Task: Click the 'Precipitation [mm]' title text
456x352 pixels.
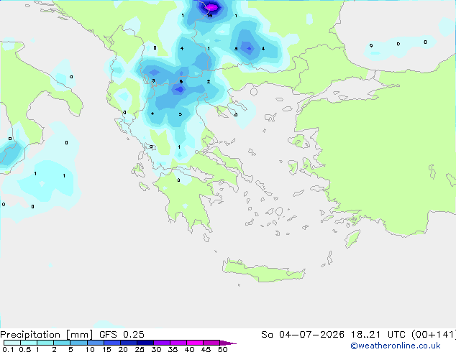Action: coord(47,335)
